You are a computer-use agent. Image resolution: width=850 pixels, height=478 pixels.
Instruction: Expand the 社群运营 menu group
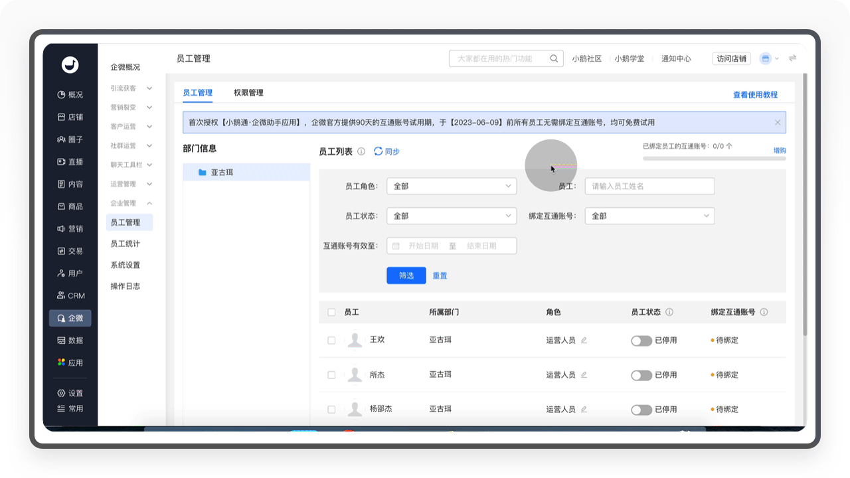(131, 145)
